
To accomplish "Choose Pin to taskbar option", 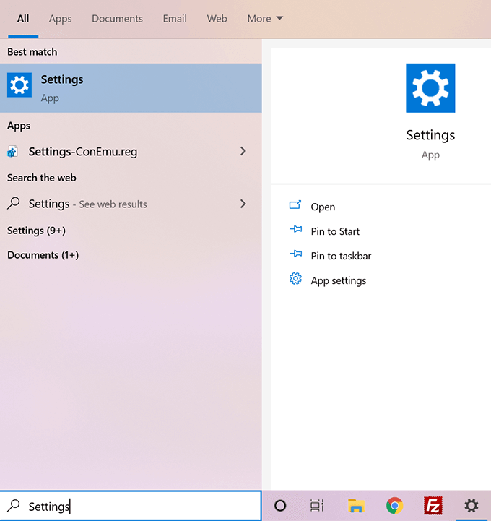I will click(x=341, y=256).
